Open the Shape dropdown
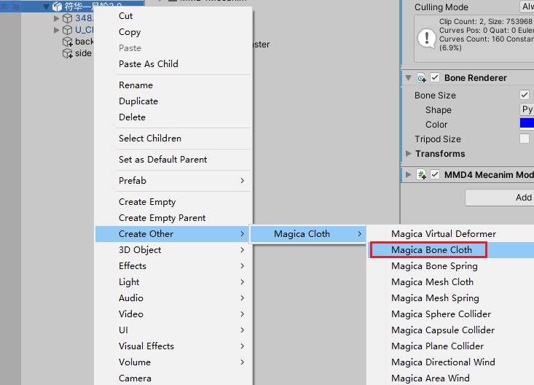The width and height of the screenshot is (534, 385). click(x=526, y=110)
